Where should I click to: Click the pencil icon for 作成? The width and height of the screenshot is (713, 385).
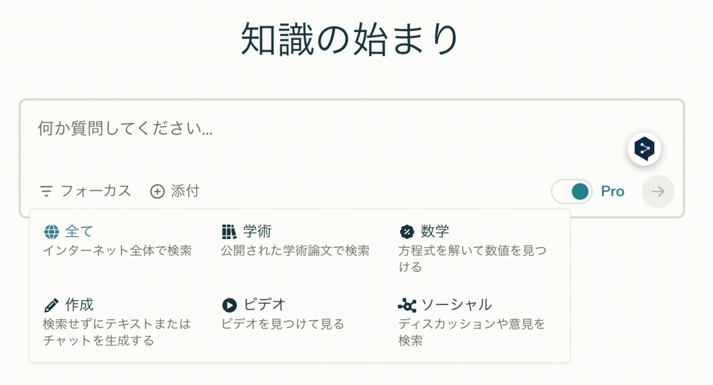click(52, 306)
